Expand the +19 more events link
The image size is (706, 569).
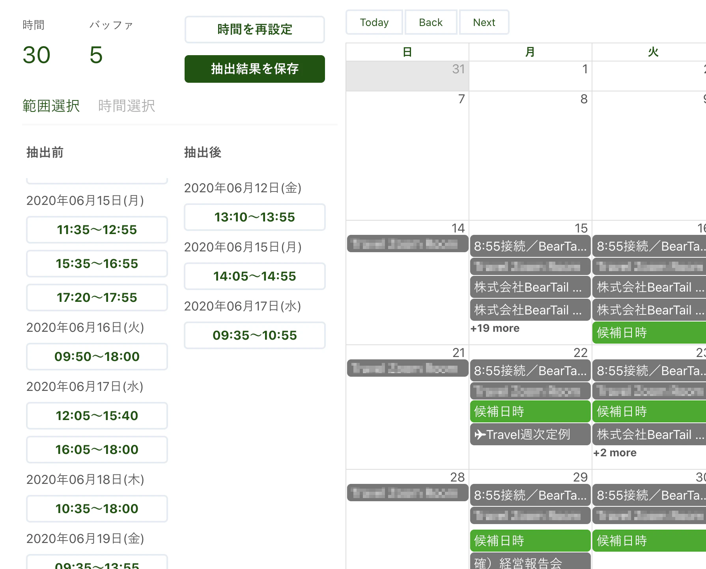495,328
